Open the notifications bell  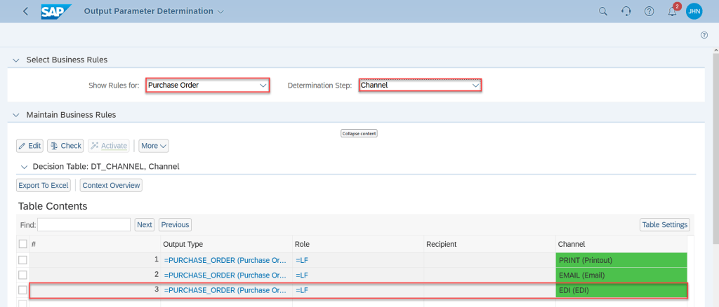[x=672, y=11]
